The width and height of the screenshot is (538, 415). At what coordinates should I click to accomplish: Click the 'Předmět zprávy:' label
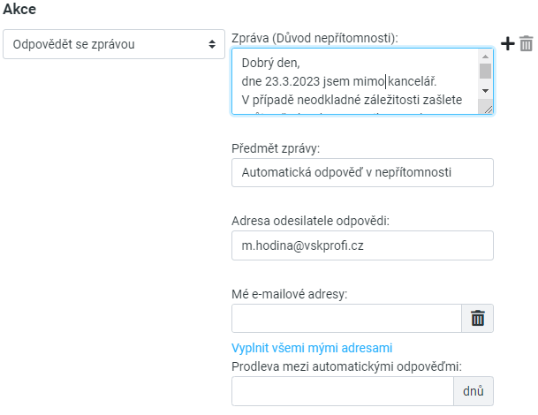(x=275, y=148)
